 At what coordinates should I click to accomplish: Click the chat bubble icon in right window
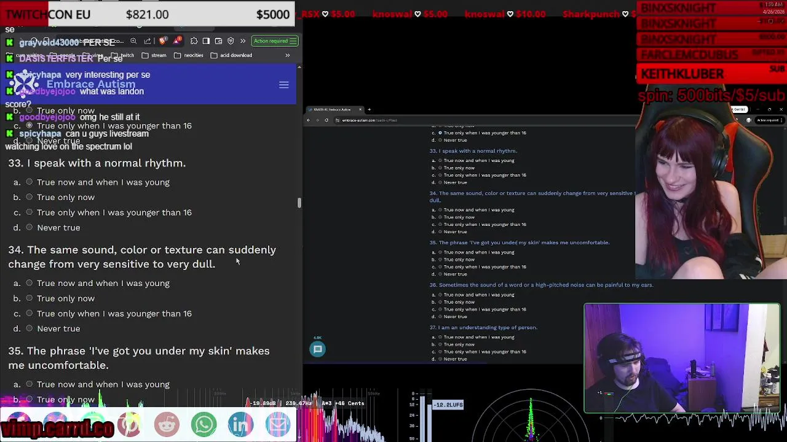[x=318, y=349]
